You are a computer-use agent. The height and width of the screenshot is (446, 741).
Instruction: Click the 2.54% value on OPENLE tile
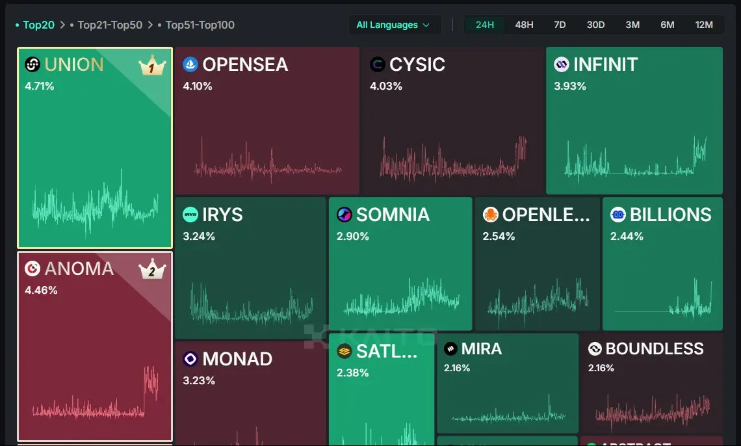(x=499, y=236)
